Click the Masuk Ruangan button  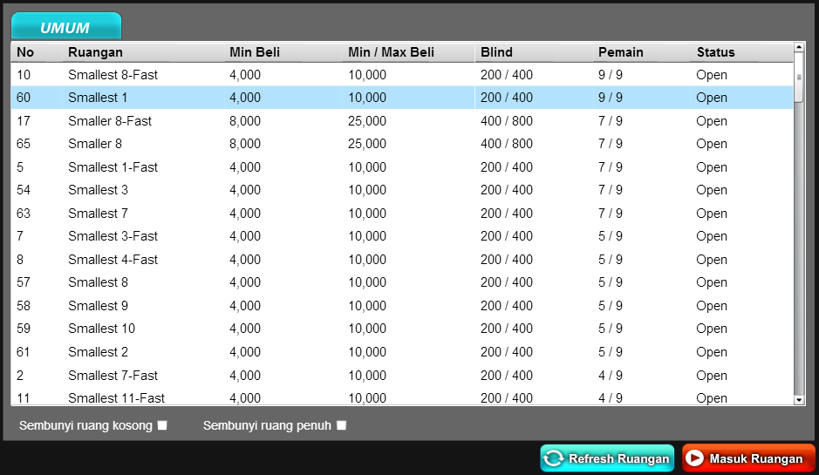(x=748, y=458)
